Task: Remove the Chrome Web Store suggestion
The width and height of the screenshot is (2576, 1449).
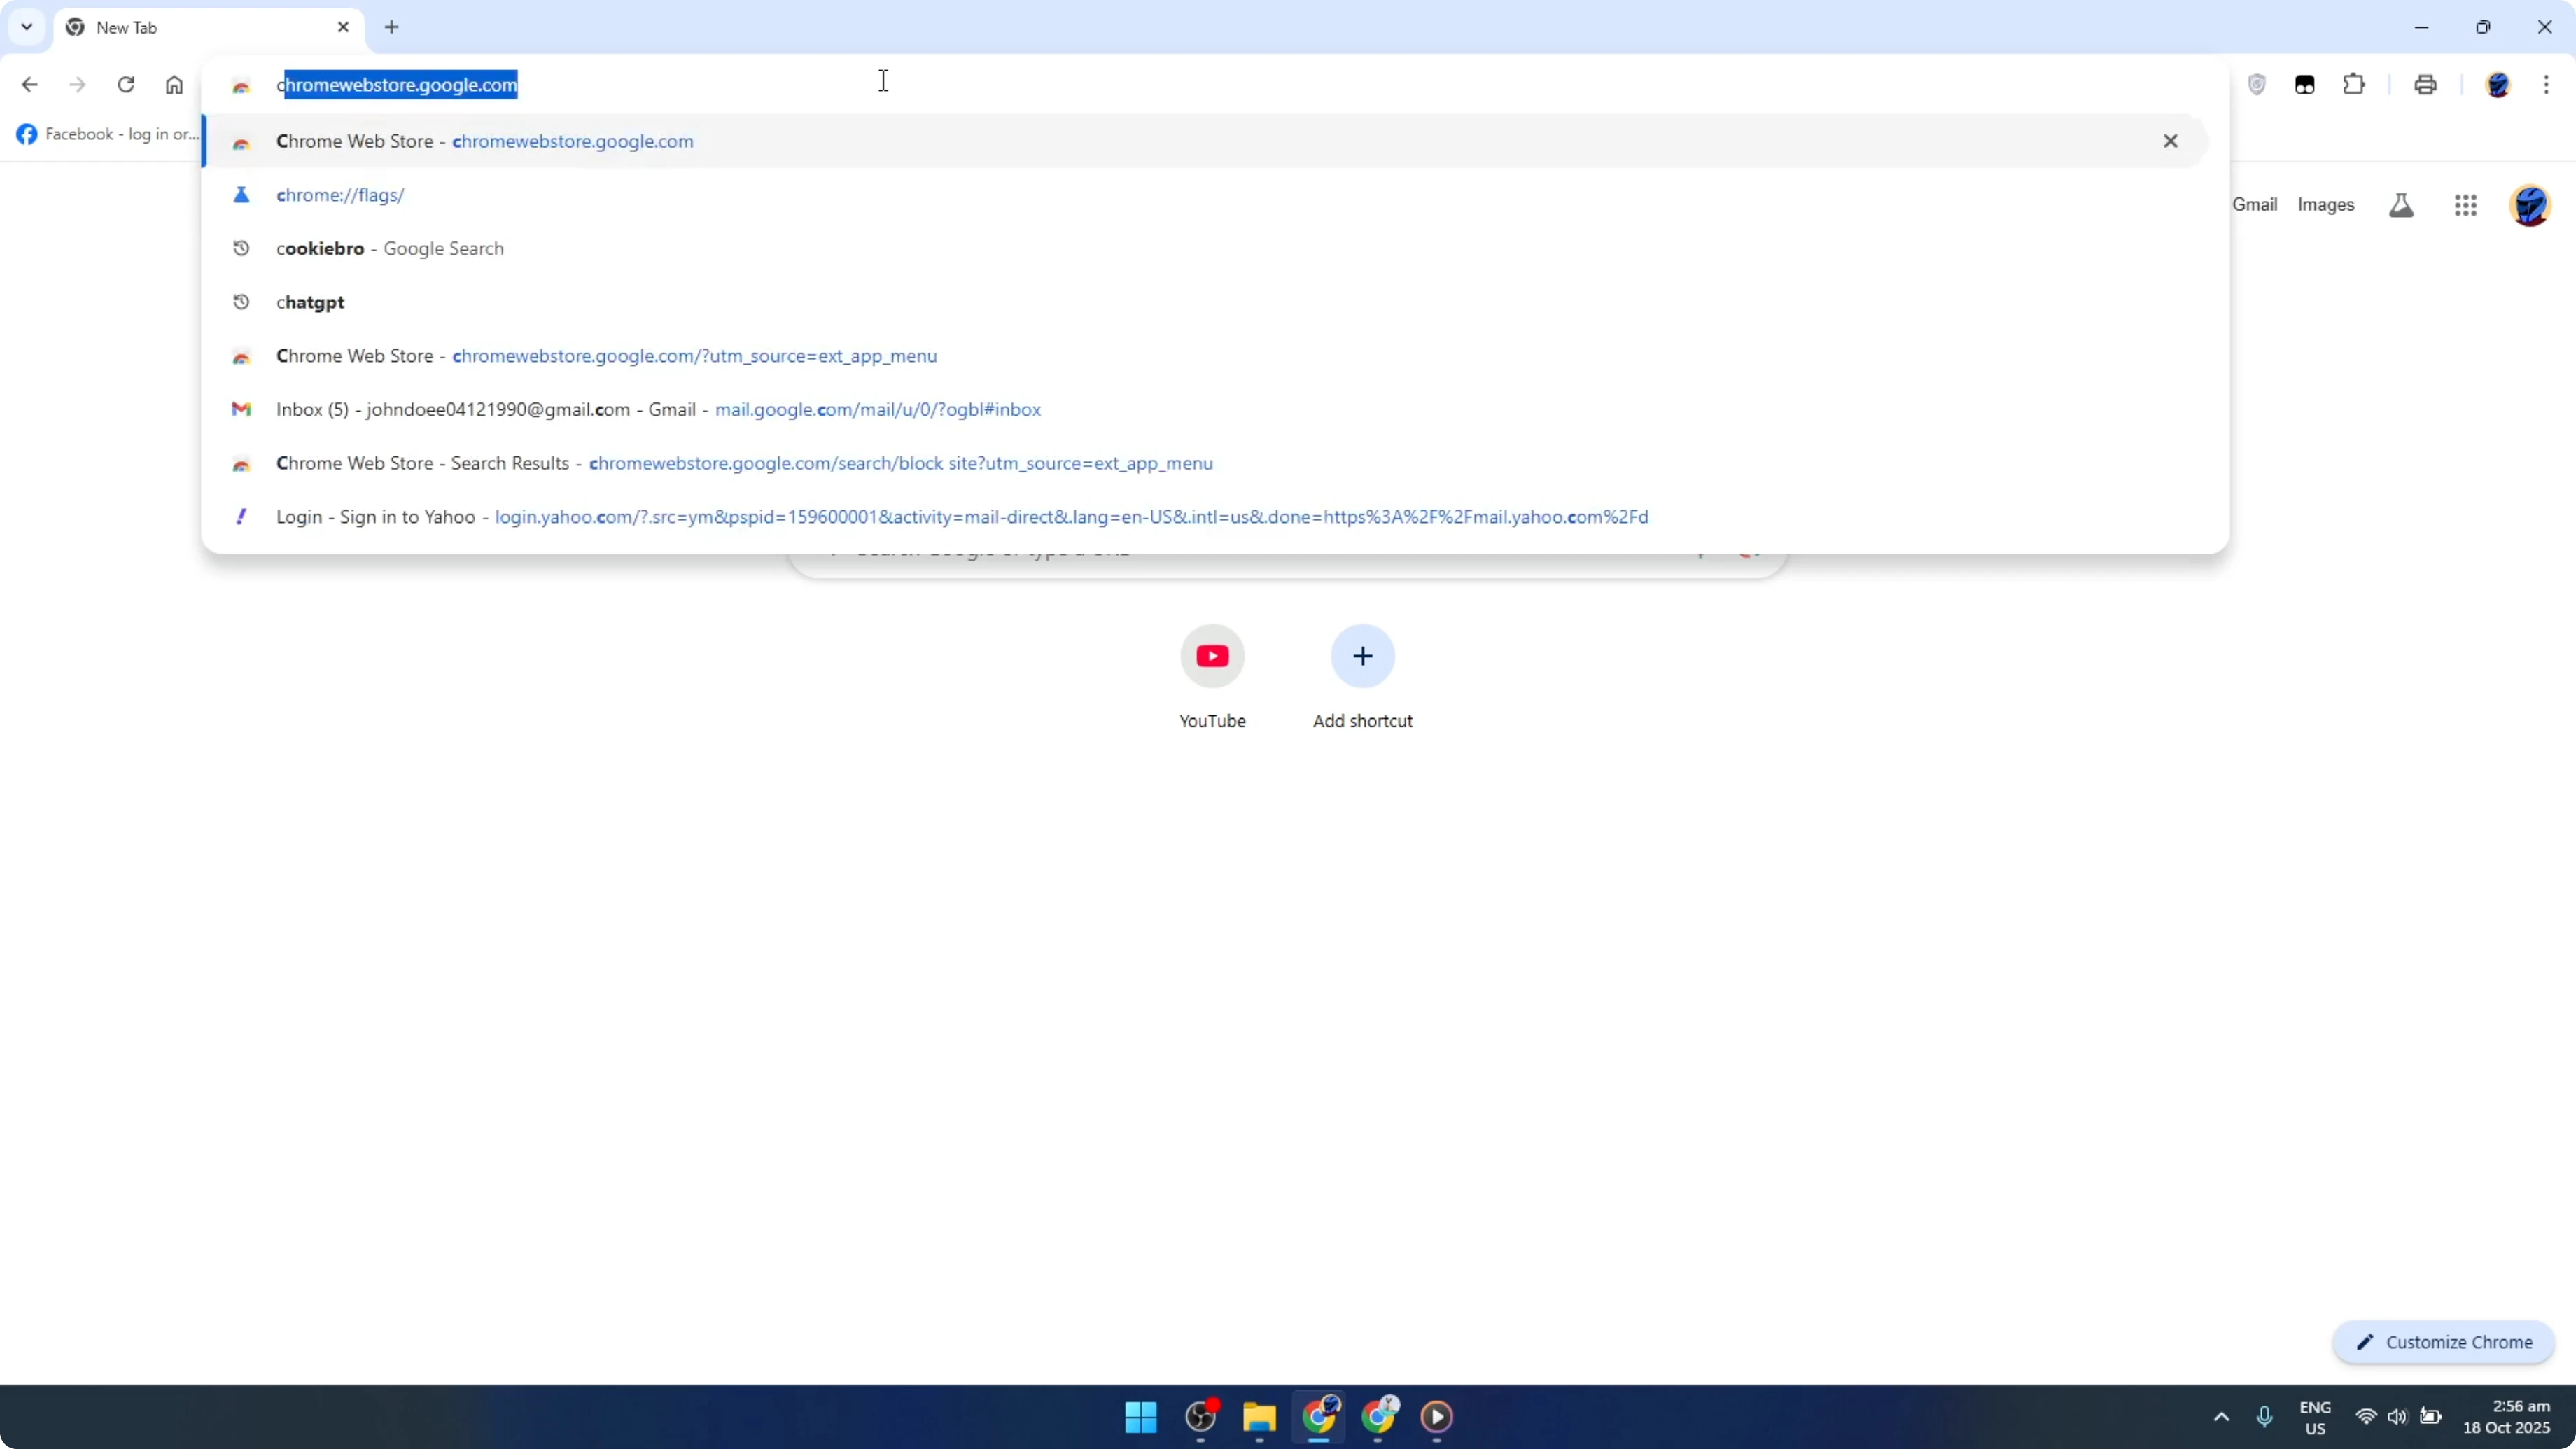Action: (x=2171, y=141)
